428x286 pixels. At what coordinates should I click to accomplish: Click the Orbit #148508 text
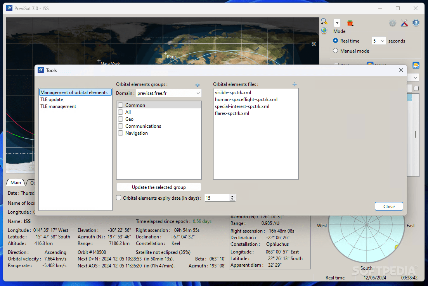point(92,252)
